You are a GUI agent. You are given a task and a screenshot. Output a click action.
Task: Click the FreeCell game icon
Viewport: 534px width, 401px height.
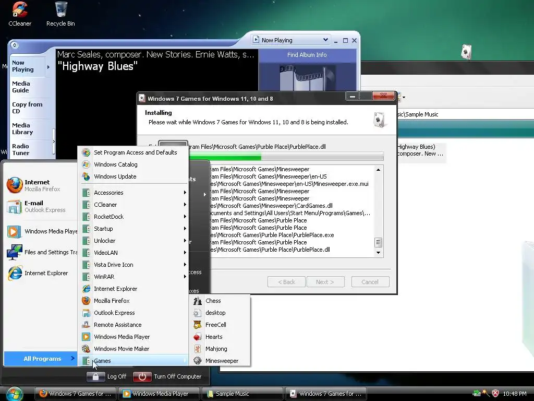(x=198, y=325)
